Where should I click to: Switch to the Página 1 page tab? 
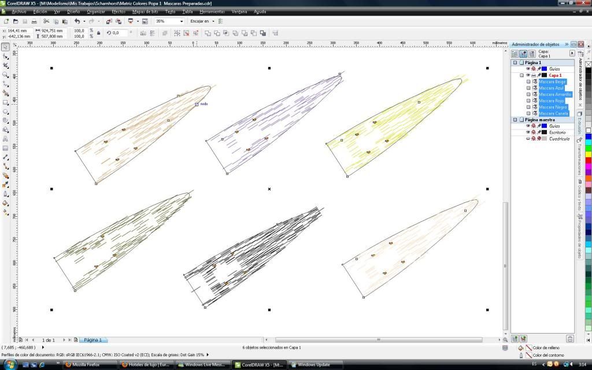pos(93,340)
